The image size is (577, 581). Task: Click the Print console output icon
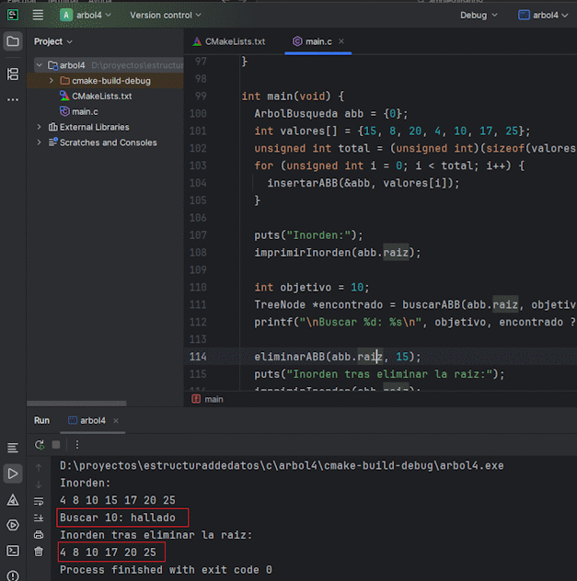click(x=39, y=534)
